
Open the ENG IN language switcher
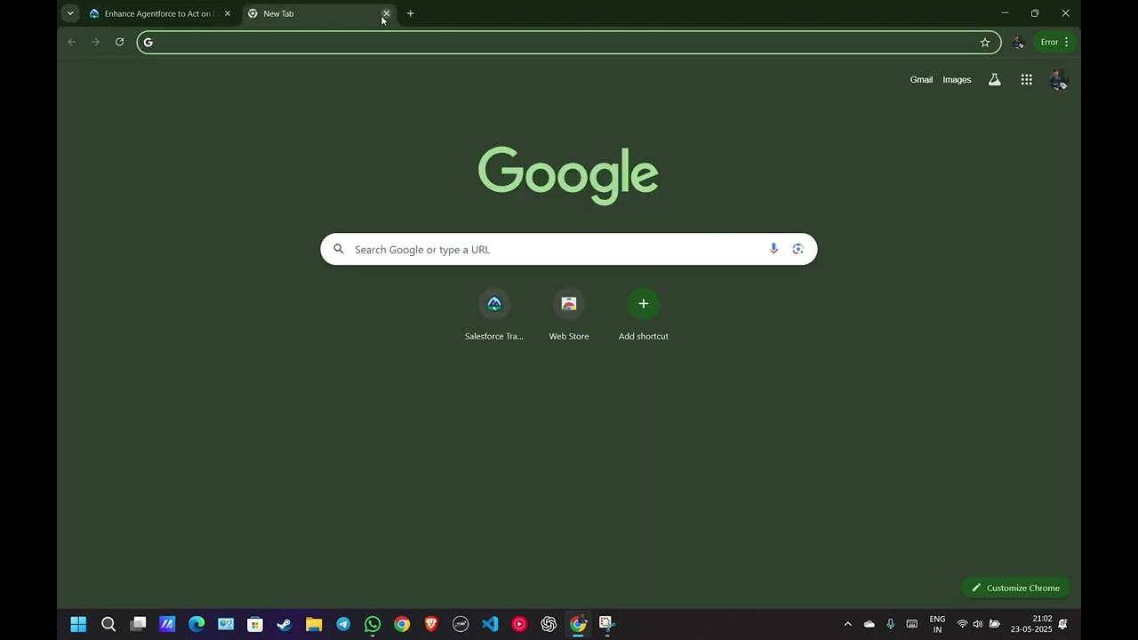tap(937, 624)
